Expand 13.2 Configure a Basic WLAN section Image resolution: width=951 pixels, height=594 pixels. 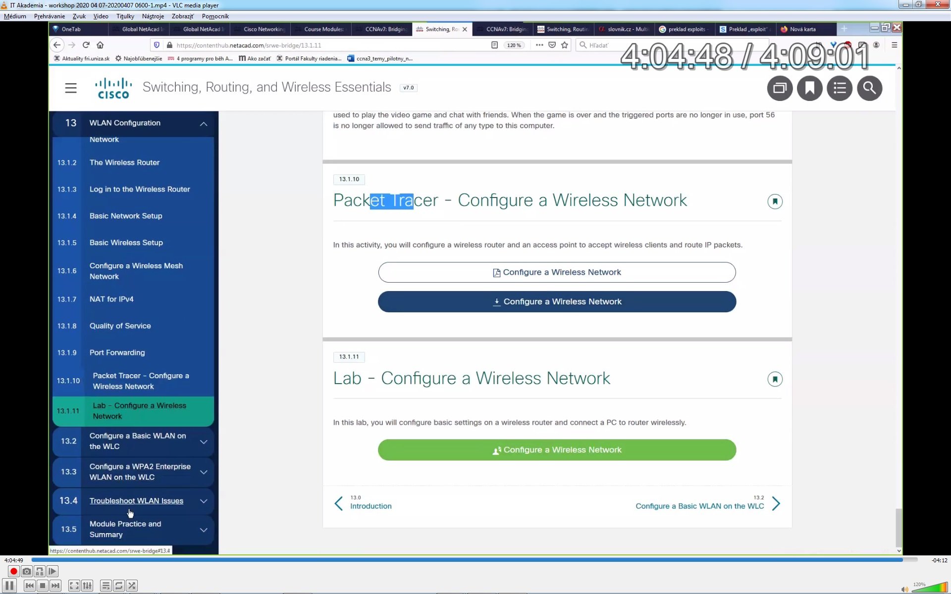(x=204, y=442)
